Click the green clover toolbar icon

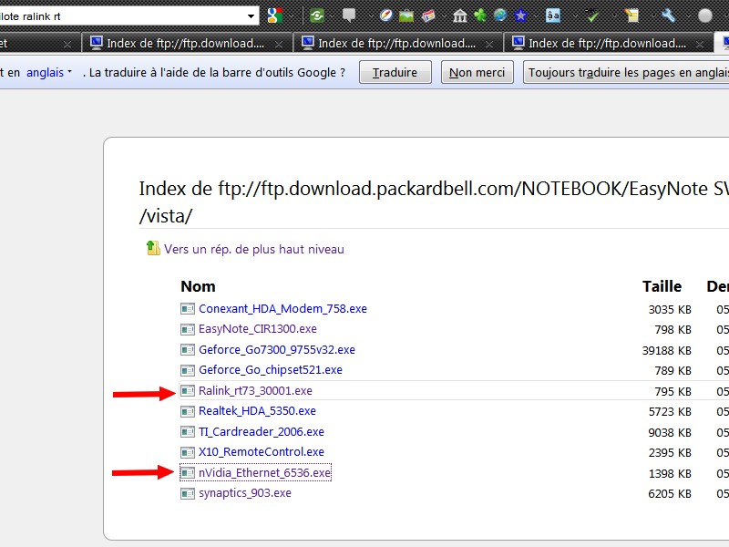[x=480, y=15]
